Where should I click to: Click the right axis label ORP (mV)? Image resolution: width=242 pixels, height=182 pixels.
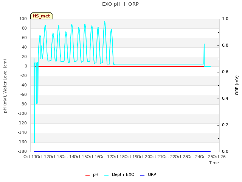[x=237, y=85]
